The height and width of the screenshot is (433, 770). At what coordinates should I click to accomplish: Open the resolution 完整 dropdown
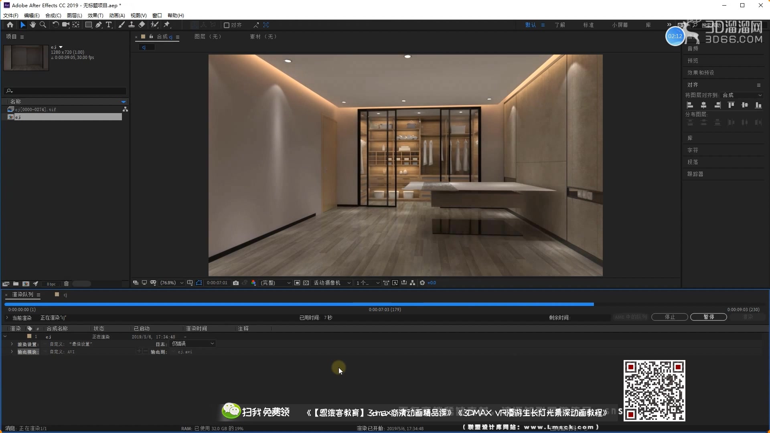(x=276, y=283)
